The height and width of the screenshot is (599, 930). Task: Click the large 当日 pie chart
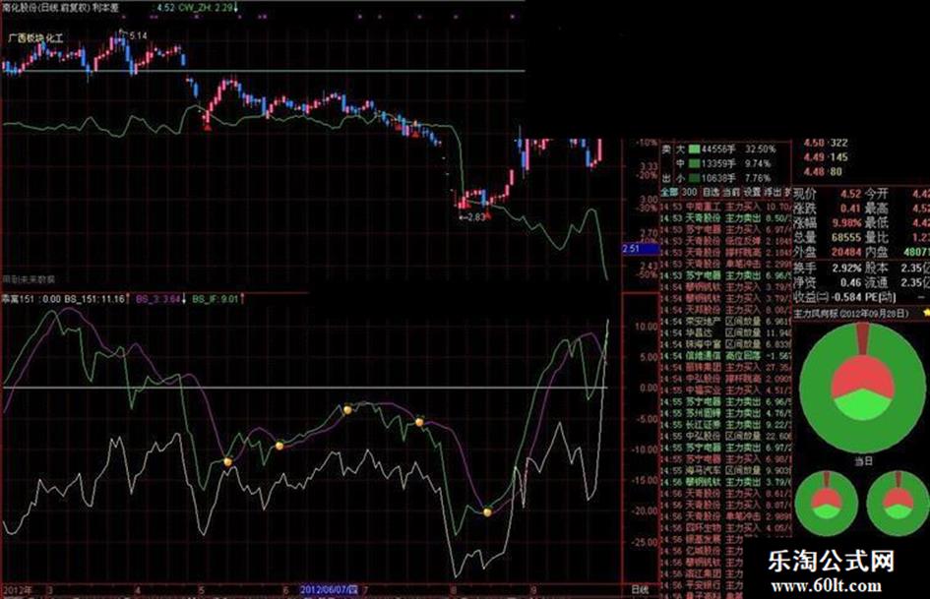click(x=863, y=388)
